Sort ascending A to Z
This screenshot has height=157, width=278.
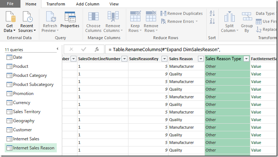coord(212,13)
